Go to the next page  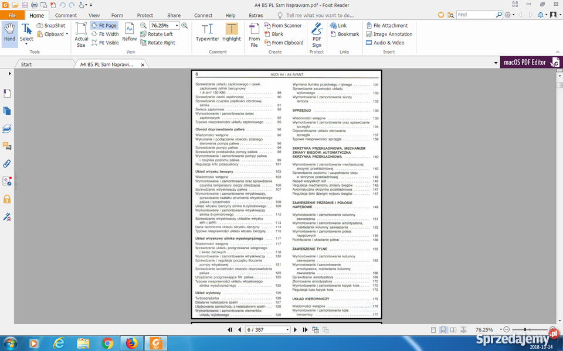pos(295,330)
